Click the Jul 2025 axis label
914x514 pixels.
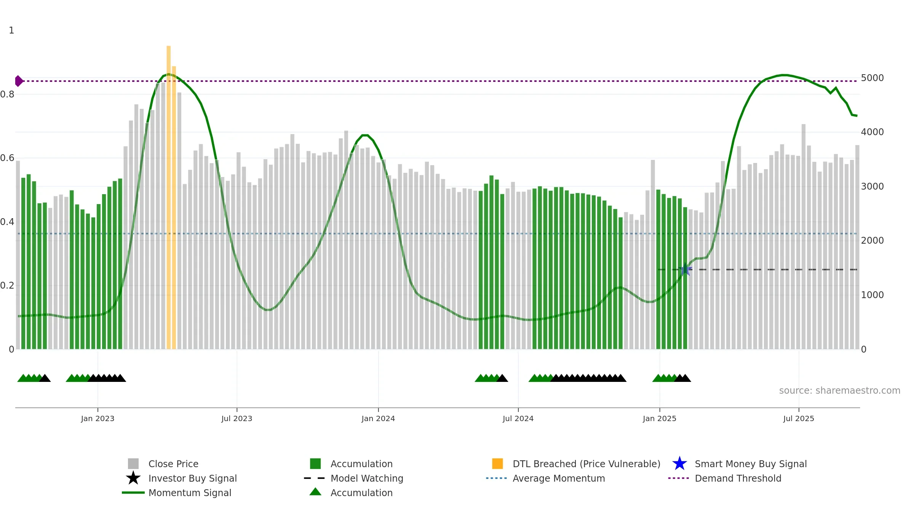(799, 419)
